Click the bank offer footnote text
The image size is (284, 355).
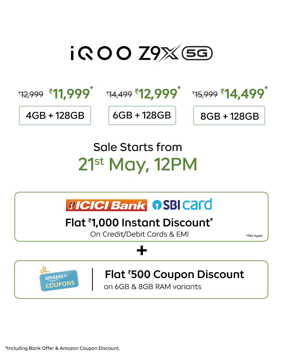click(x=63, y=348)
